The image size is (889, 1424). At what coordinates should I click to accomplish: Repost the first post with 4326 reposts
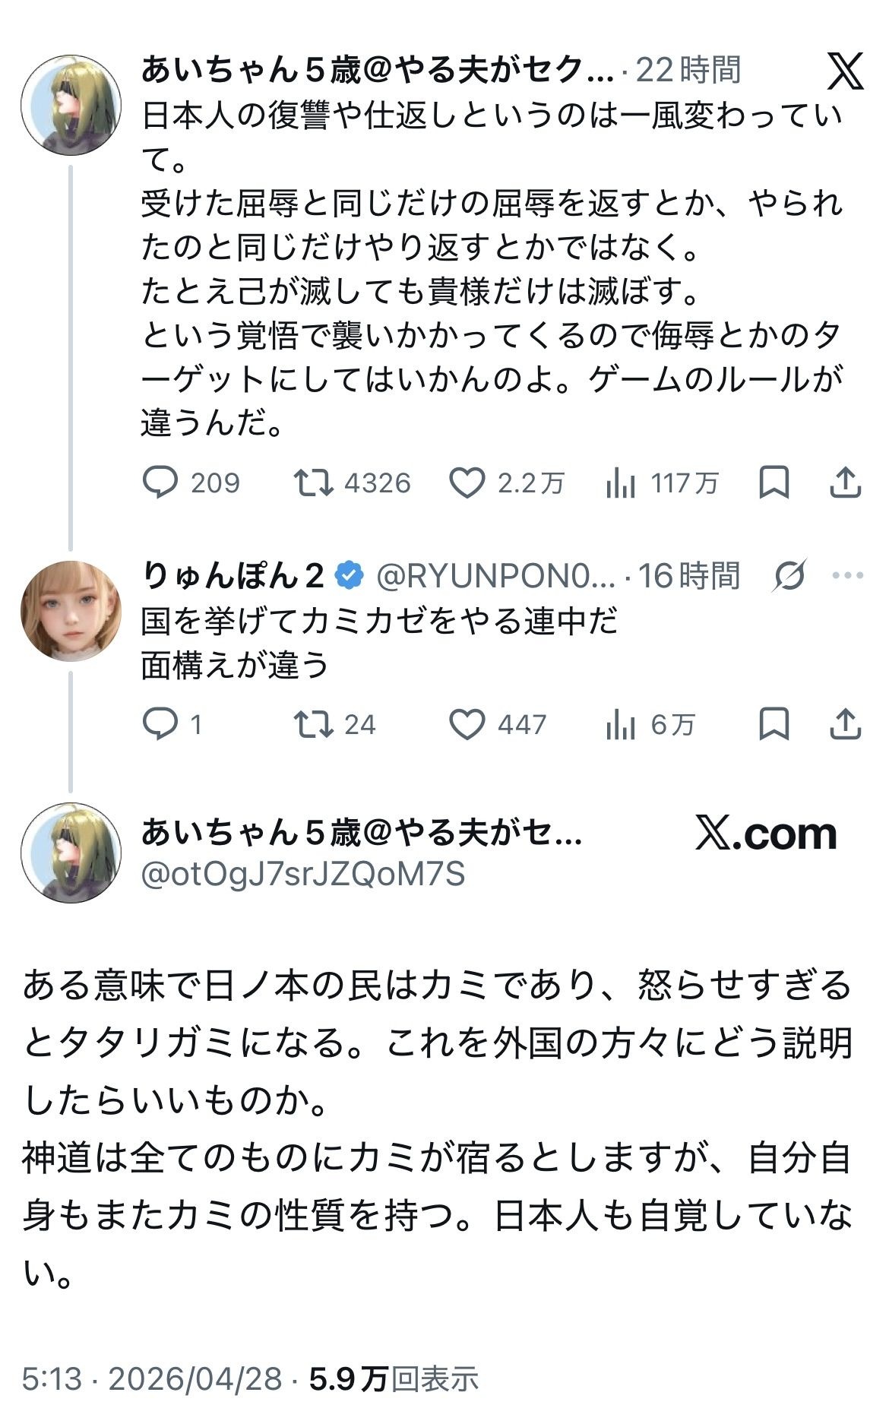(x=314, y=483)
